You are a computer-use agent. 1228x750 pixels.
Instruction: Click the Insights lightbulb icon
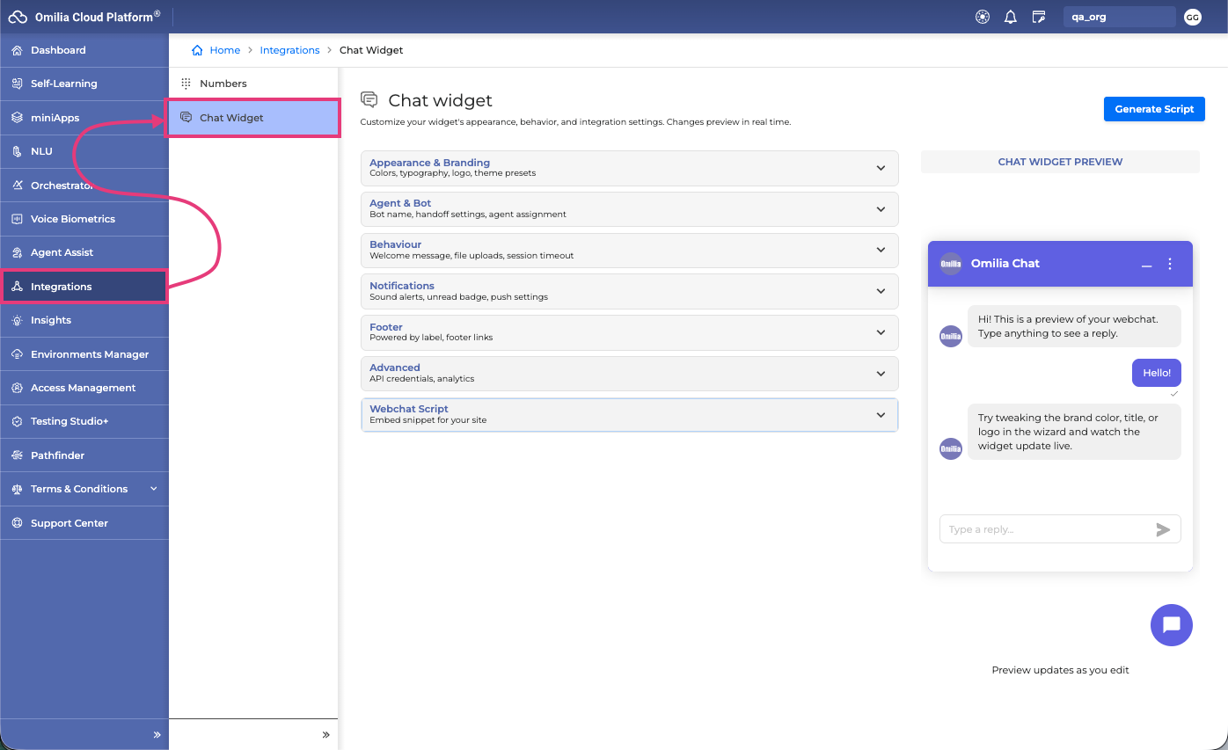click(17, 320)
